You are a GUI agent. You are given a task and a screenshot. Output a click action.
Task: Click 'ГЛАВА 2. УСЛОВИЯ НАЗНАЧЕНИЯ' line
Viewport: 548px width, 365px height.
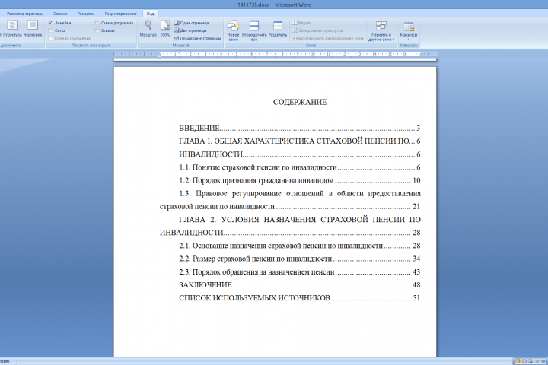[300, 220]
